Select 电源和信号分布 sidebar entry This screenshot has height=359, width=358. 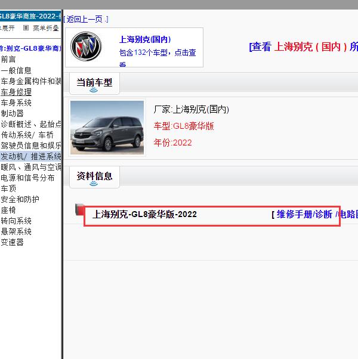tap(27, 178)
